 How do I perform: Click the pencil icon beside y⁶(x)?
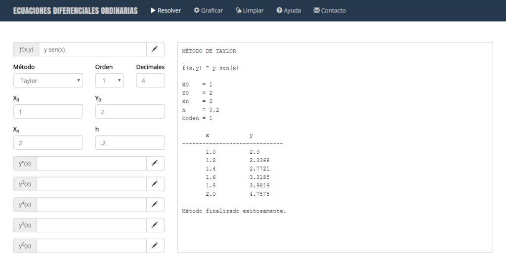pyautogui.click(x=155, y=246)
